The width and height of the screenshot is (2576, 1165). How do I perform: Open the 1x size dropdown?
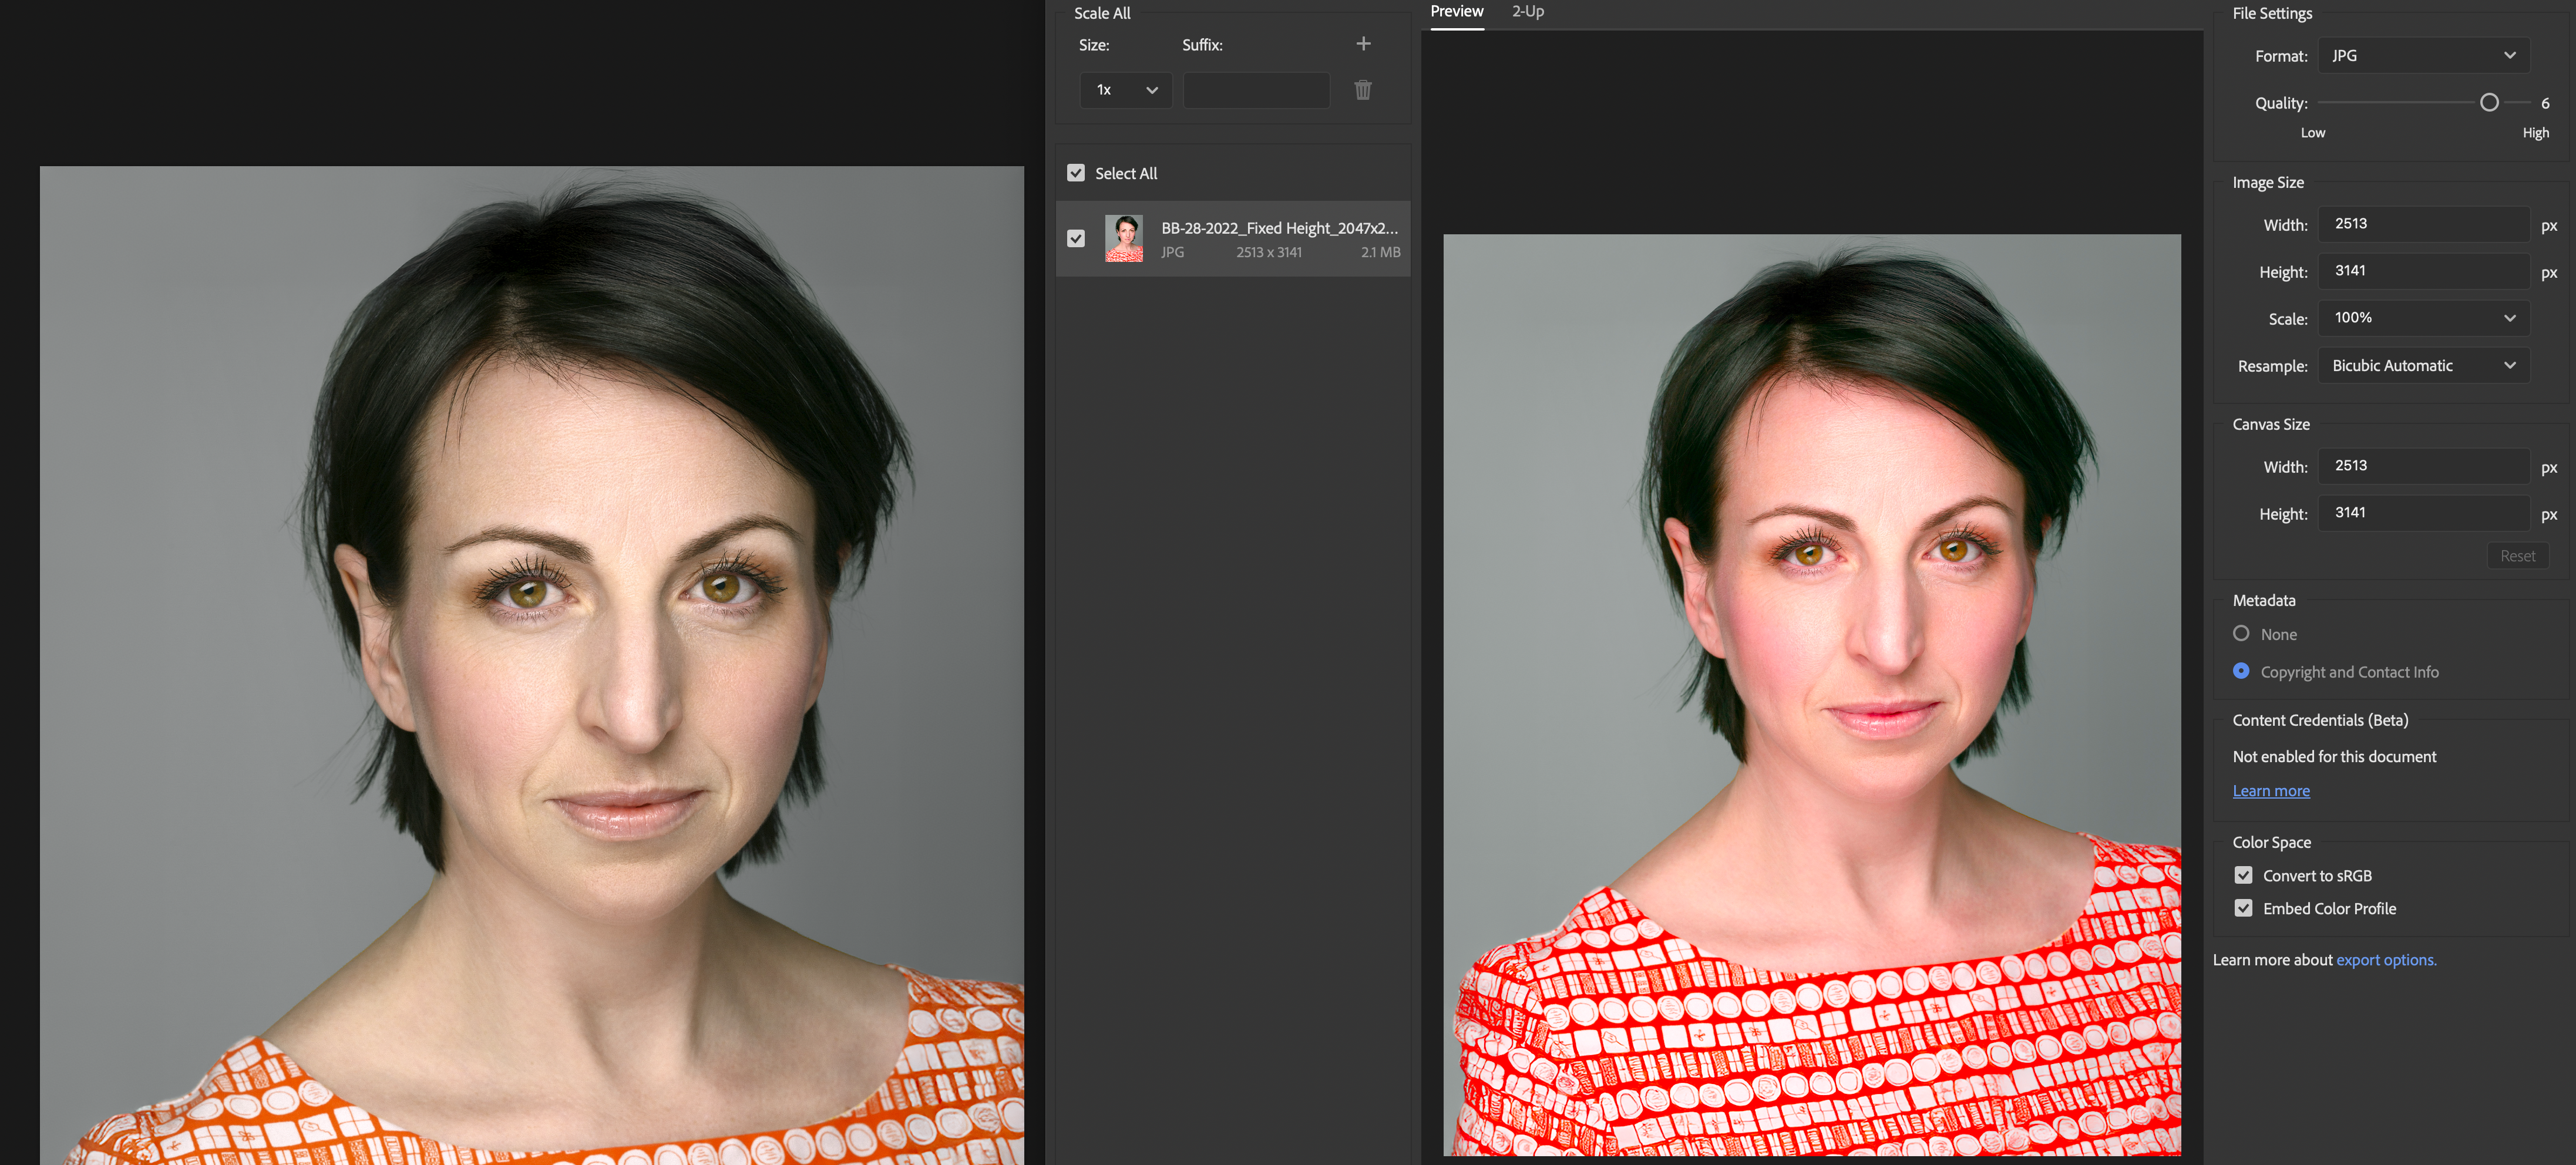point(1125,90)
